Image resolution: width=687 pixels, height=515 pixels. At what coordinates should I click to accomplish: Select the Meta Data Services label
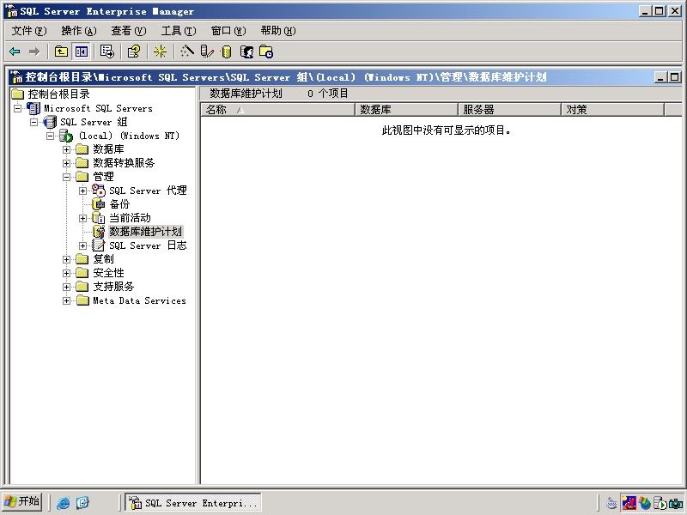(139, 300)
